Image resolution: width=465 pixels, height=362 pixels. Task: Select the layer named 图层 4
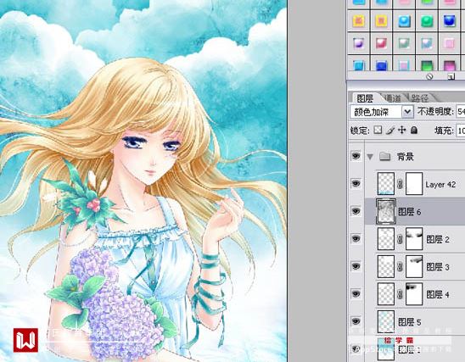pyautogui.click(x=437, y=294)
